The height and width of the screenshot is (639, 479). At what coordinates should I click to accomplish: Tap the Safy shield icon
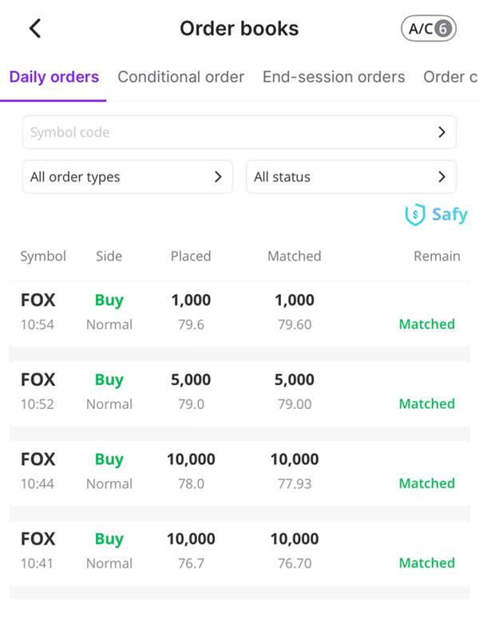[x=415, y=215]
